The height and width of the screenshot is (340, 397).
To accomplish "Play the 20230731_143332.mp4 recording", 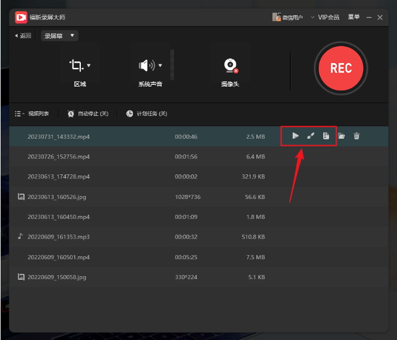I will pos(296,136).
